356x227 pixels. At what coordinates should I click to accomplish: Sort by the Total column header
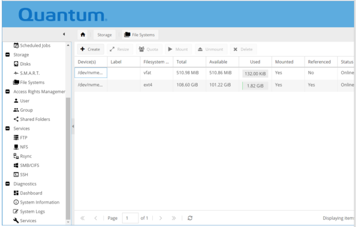pos(189,62)
